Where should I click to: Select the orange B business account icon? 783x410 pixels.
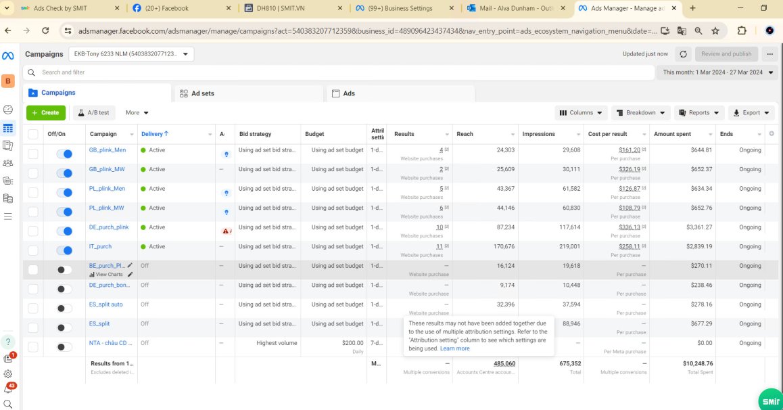point(8,81)
